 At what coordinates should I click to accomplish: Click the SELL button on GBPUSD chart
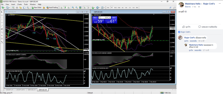(95, 18)
